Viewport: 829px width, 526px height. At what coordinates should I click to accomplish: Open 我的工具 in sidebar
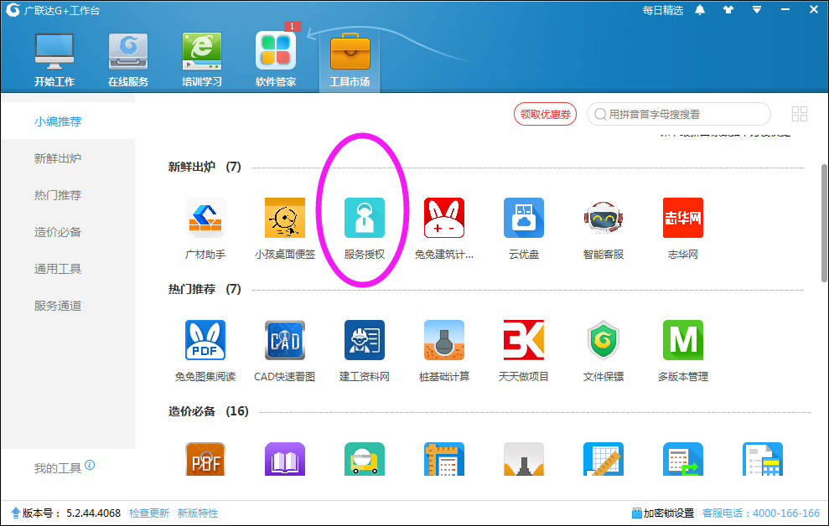[58, 468]
